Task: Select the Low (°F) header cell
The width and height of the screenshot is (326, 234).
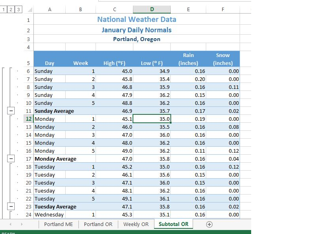Action: pos(152,59)
